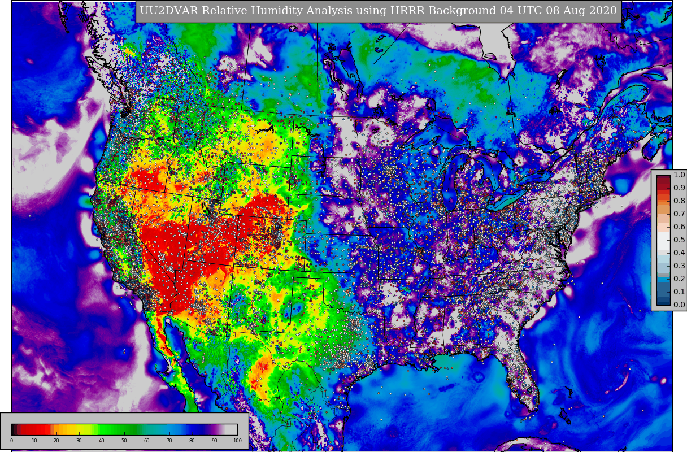
Task: Click the 30 tick label on the humidity colorbar
Action: pos(79,441)
